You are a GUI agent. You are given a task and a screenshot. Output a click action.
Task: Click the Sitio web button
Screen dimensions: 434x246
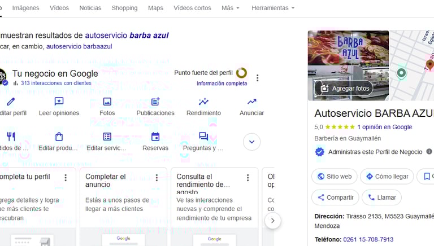point(335,177)
